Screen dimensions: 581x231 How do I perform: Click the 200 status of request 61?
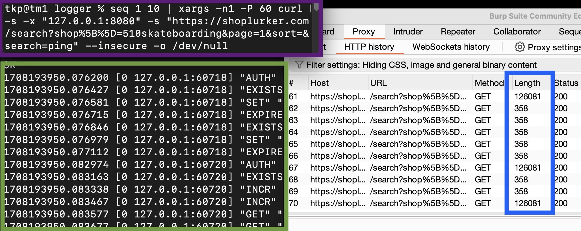pos(561,97)
